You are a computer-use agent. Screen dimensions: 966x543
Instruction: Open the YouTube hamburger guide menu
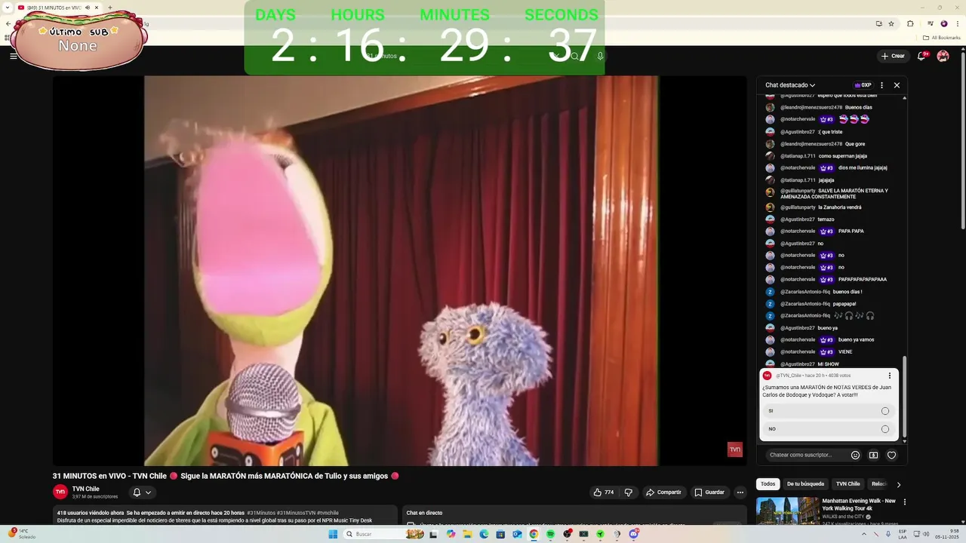pos(13,56)
